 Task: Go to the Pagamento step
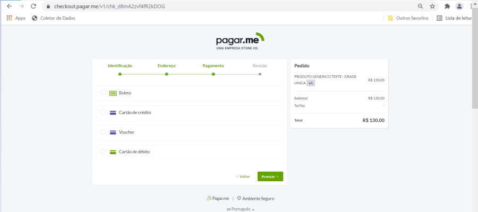click(213, 66)
